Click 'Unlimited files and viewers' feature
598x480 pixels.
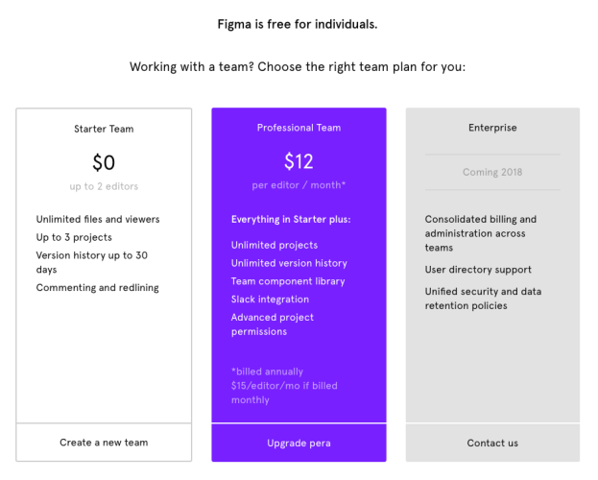[98, 220]
